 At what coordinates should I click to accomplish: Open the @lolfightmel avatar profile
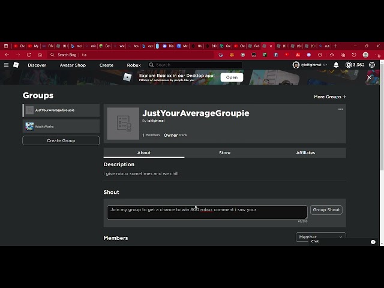(296, 65)
